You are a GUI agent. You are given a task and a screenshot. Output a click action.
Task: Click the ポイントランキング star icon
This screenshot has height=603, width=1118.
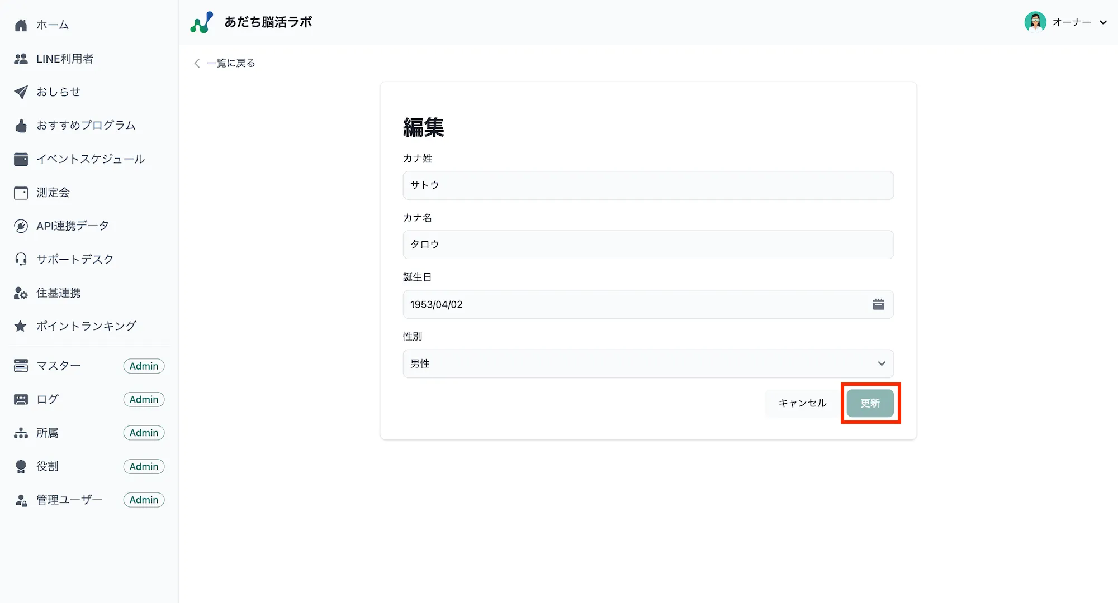coord(21,326)
